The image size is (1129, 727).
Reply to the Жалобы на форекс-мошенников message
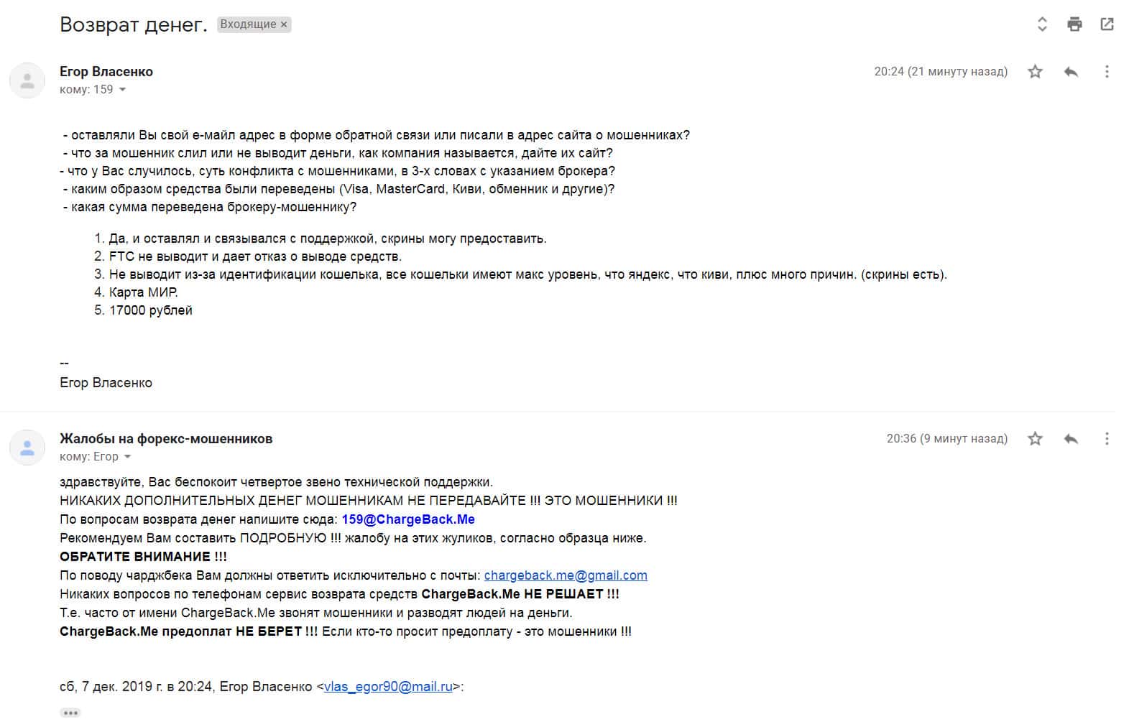[x=1071, y=439]
